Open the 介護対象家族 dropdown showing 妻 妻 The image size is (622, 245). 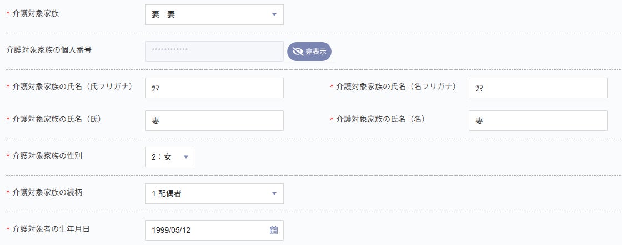click(x=214, y=15)
